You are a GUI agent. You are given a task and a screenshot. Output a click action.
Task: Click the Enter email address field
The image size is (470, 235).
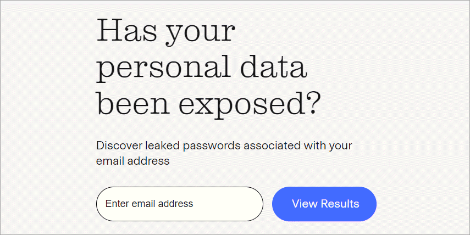pyautogui.click(x=180, y=204)
